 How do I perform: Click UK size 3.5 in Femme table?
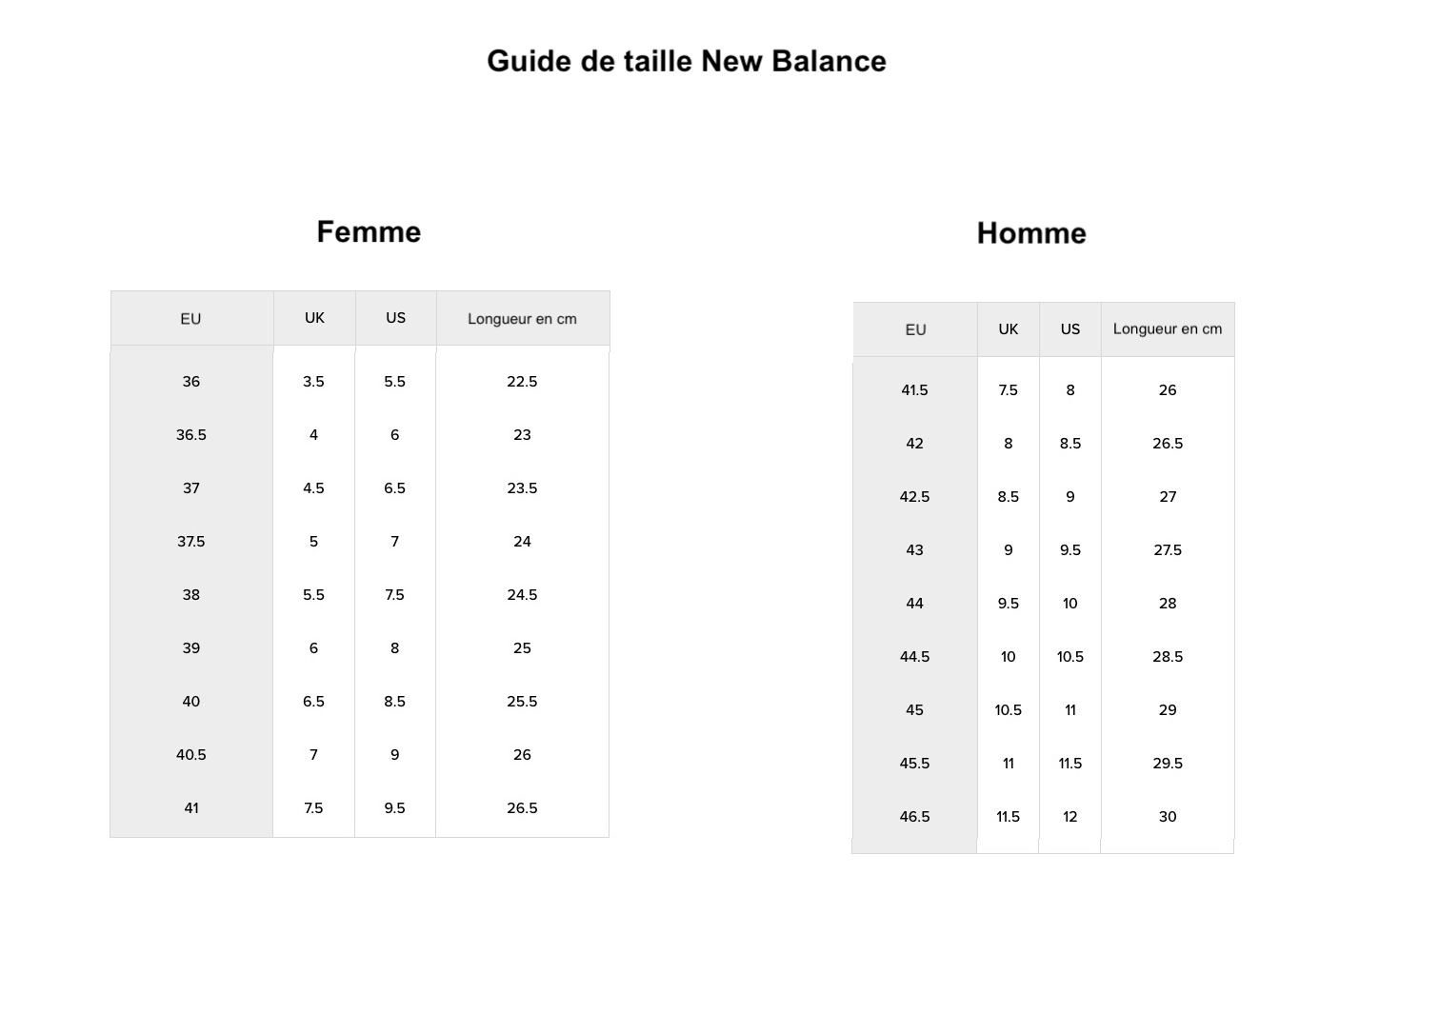(313, 382)
